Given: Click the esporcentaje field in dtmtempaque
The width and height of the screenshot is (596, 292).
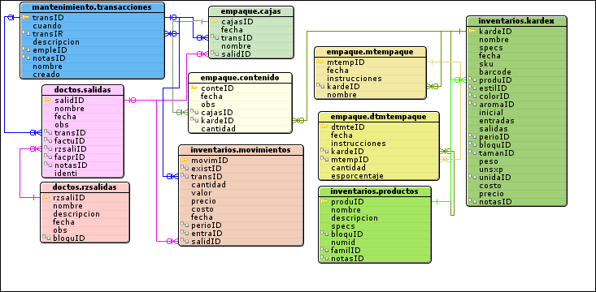Looking at the screenshot, I should [x=379, y=175].
